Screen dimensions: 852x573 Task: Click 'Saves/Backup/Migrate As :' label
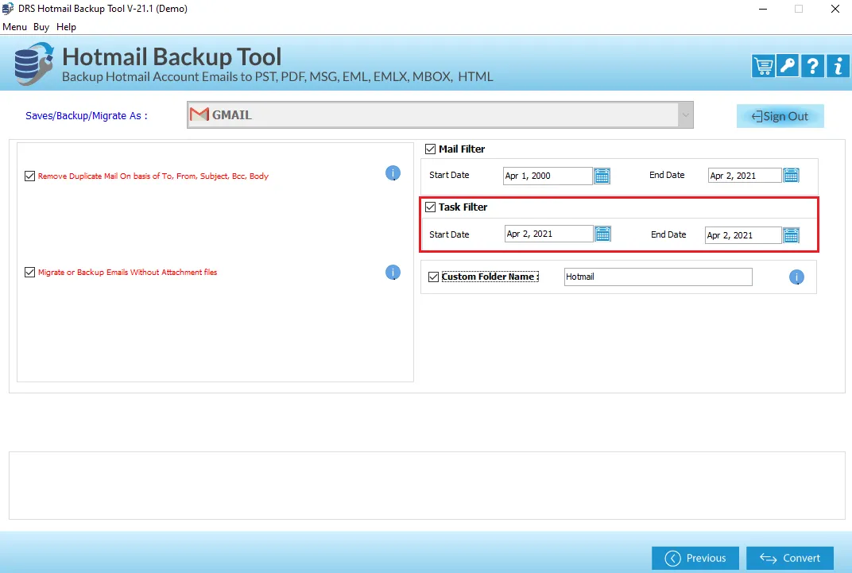pyautogui.click(x=87, y=116)
